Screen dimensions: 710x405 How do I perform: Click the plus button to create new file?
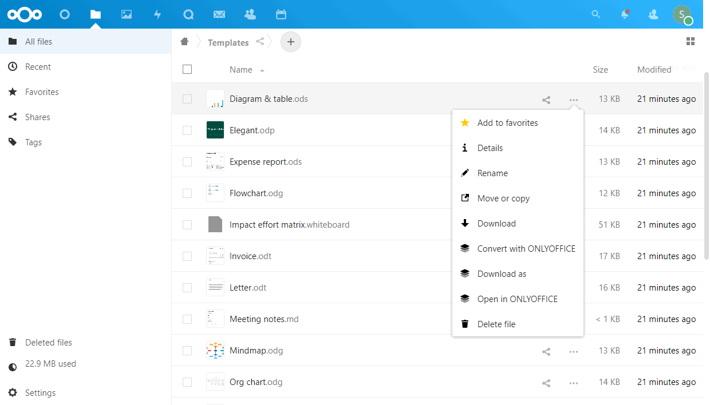click(x=291, y=42)
